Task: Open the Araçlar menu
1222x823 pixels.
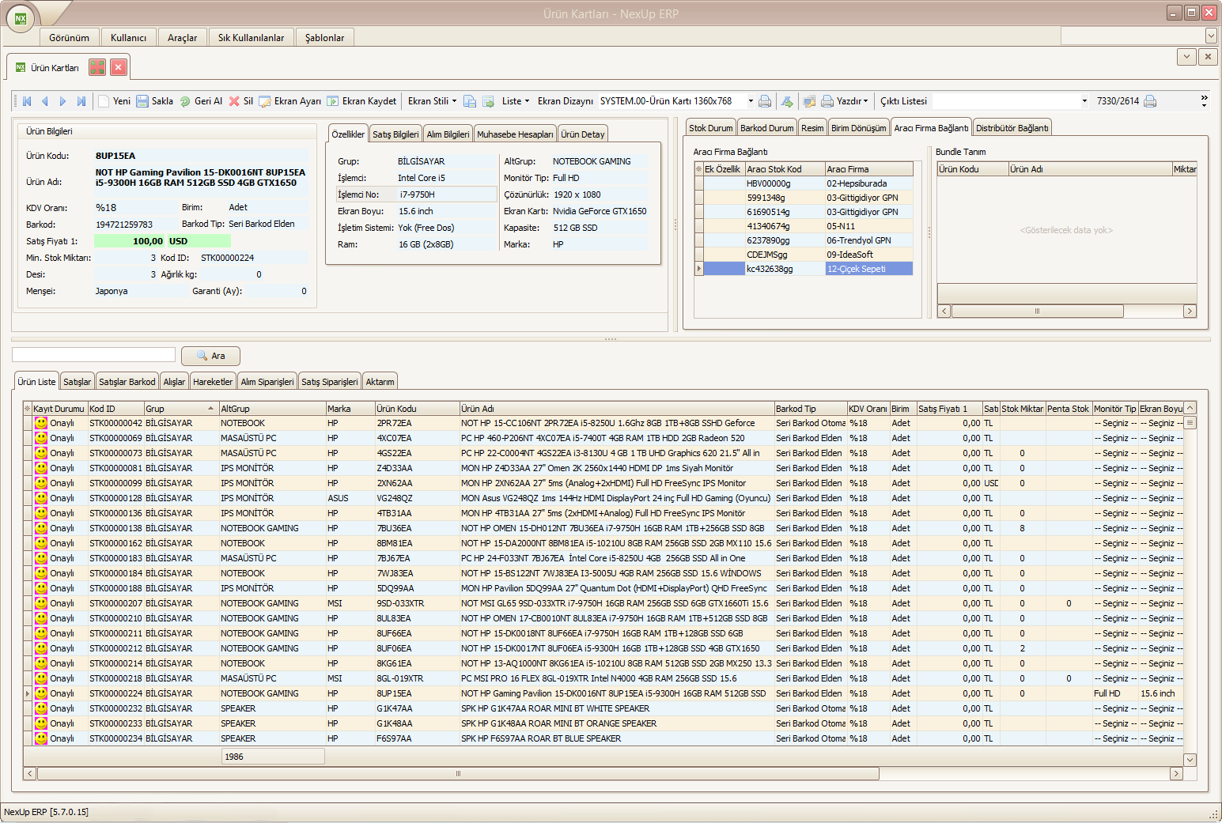Action: tap(182, 37)
